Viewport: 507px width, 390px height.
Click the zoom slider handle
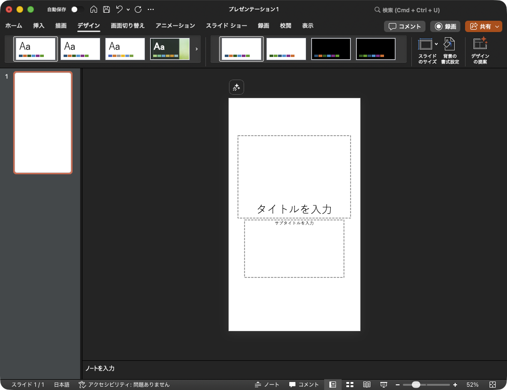click(x=416, y=385)
